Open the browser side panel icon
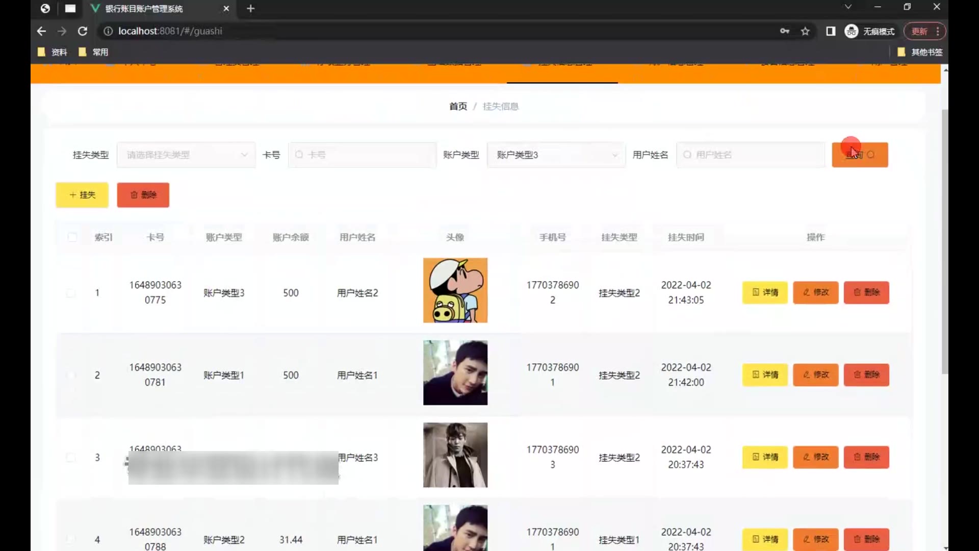979x551 pixels. click(831, 31)
